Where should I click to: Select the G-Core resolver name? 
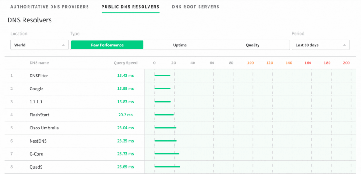pos(36,154)
